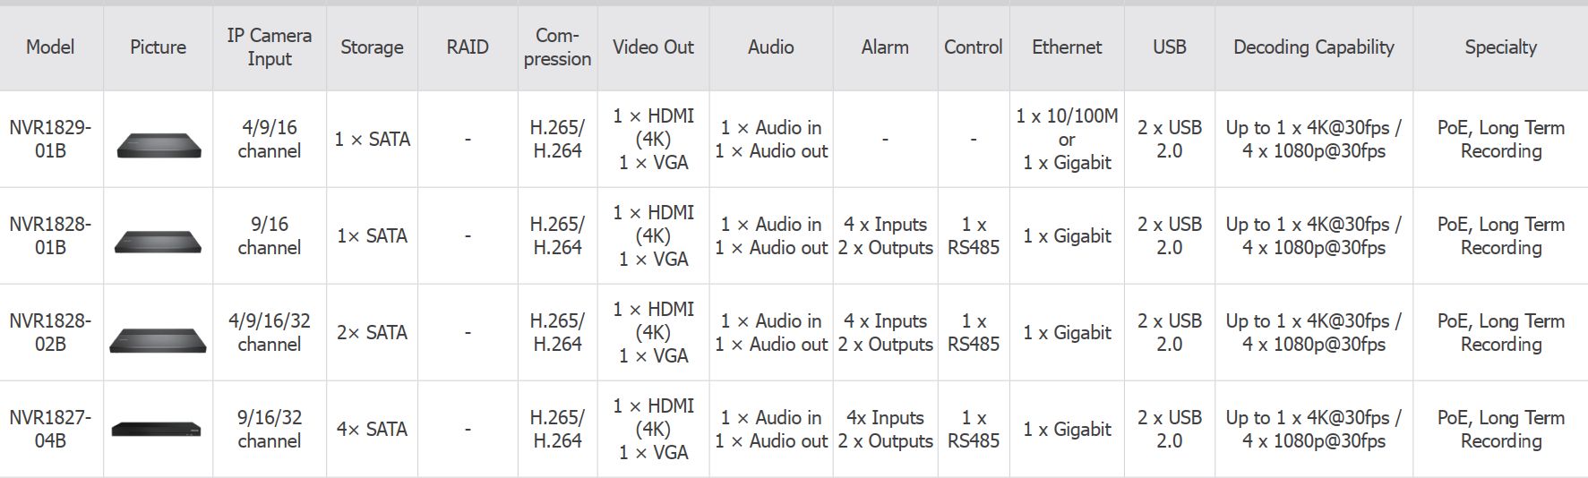The height and width of the screenshot is (478, 1588).
Task: Select the 4× SATA storage cell
Action: click(372, 429)
